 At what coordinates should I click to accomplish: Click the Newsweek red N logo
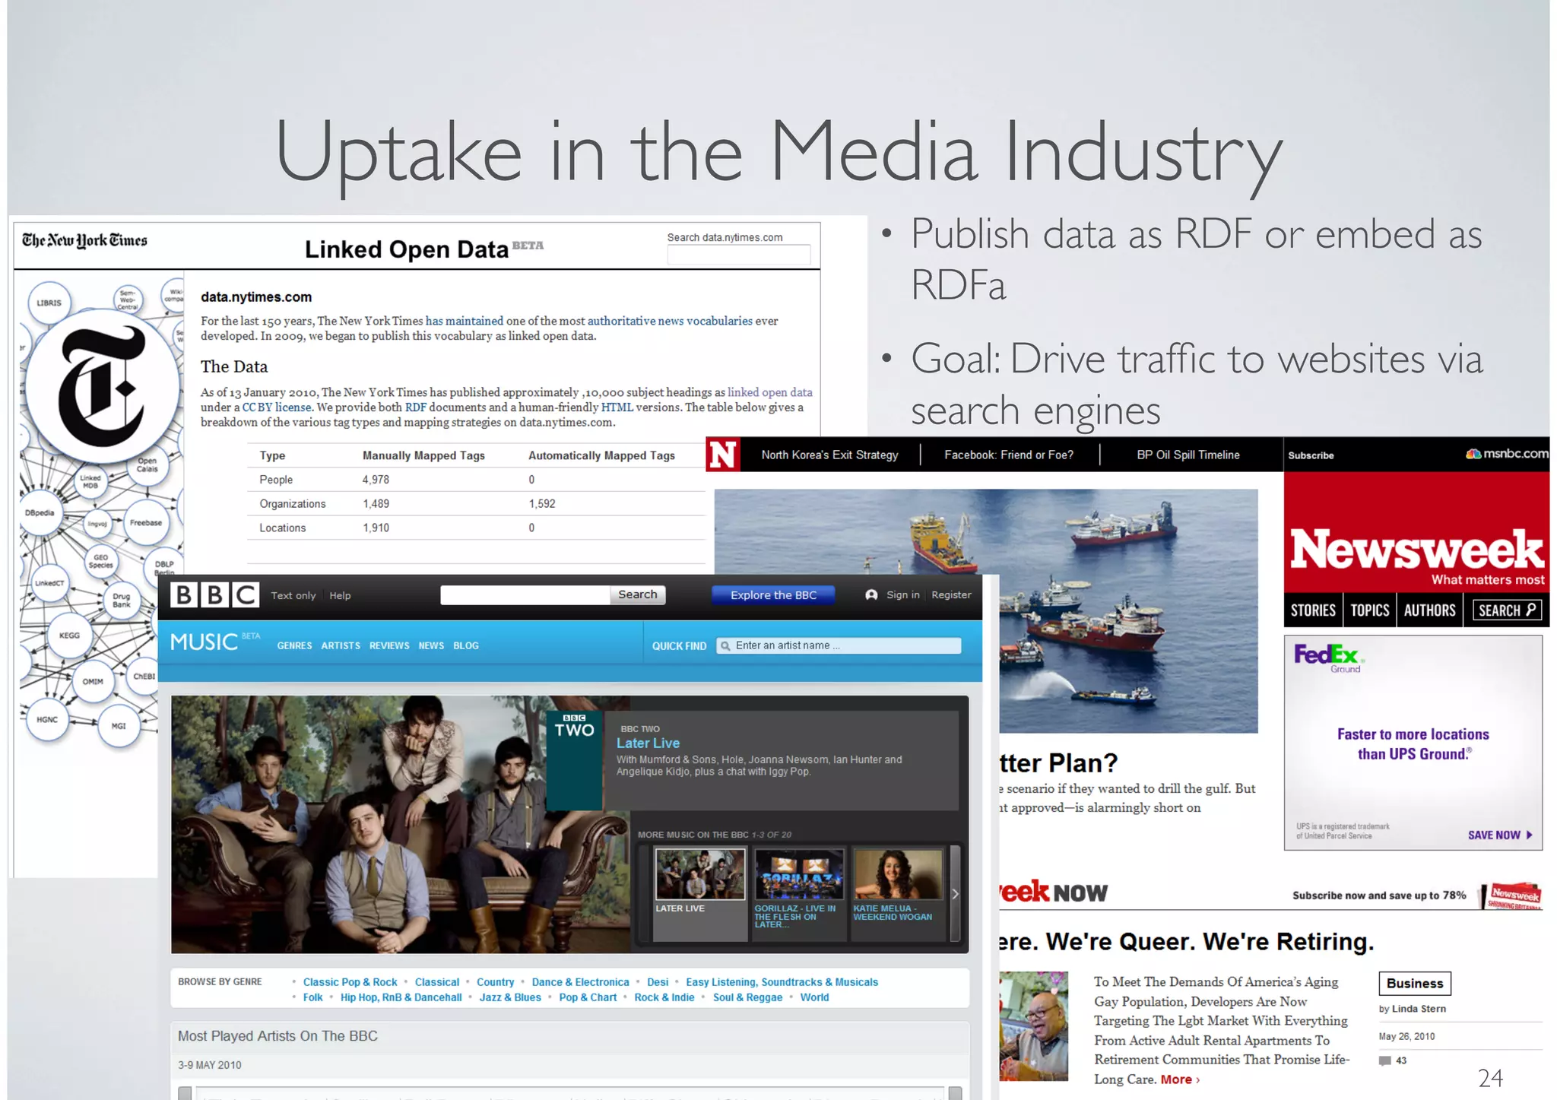click(x=722, y=455)
